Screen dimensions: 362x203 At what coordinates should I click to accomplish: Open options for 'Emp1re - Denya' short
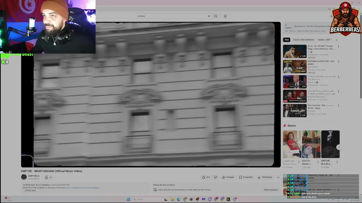318,162
